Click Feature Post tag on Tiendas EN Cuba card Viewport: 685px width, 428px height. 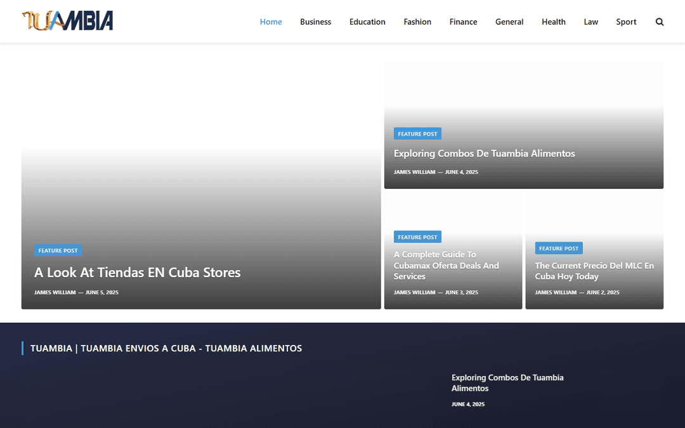click(58, 250)
